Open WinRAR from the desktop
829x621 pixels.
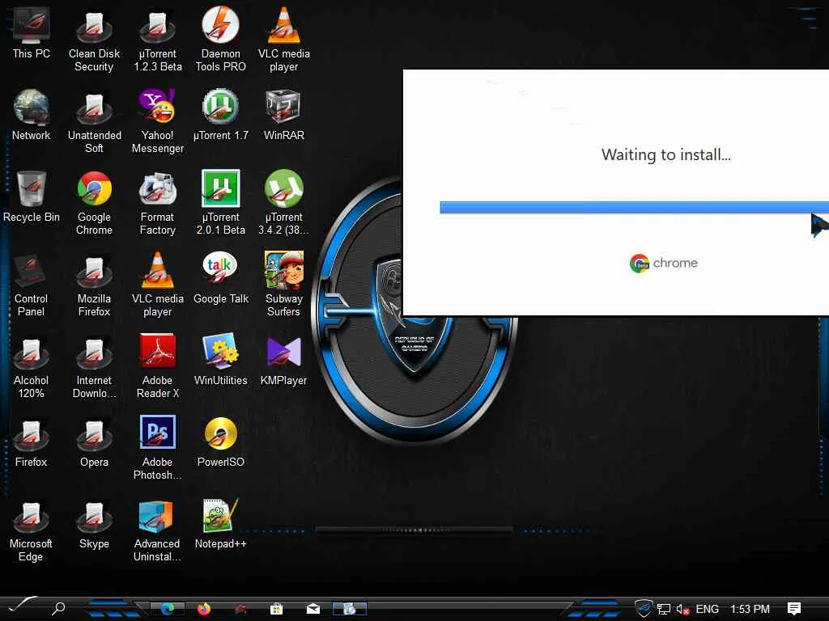coord(284,115)
